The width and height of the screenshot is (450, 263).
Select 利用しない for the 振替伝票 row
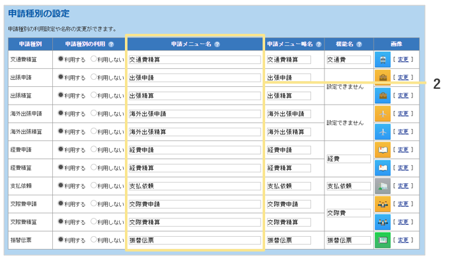pyautogui.click(x=93, y=240)
